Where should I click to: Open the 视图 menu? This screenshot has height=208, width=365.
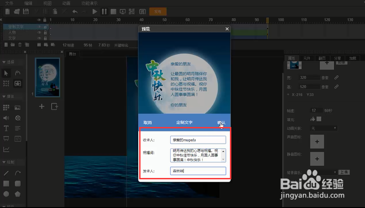coord(47,3)
